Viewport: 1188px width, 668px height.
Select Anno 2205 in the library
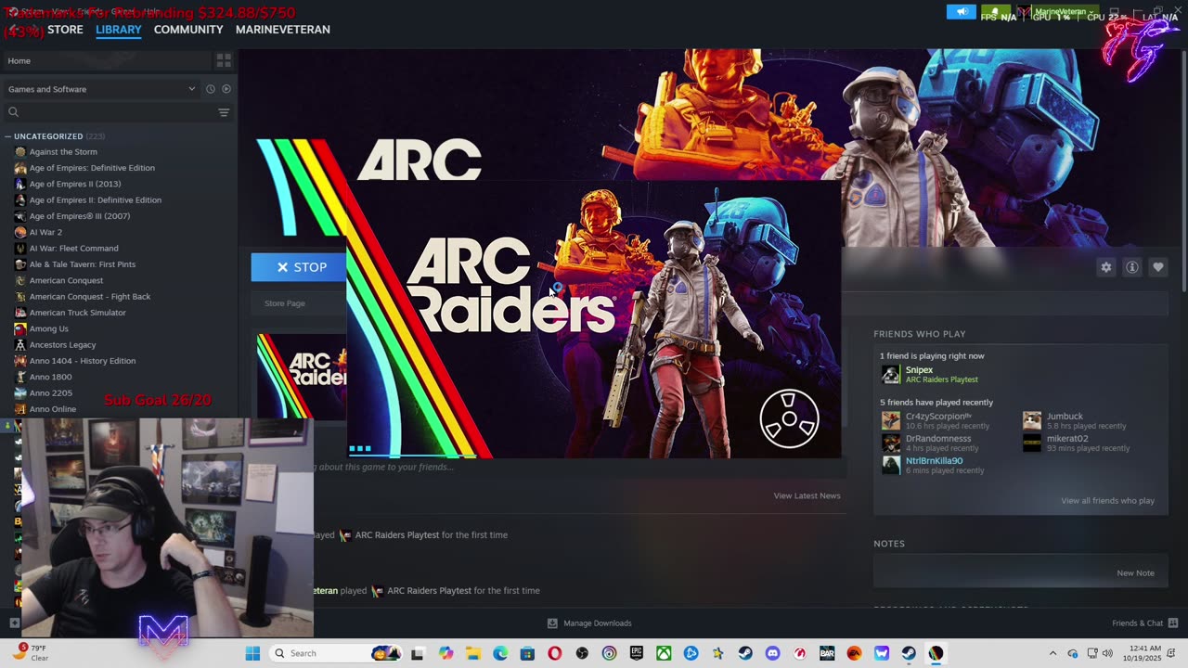pyautogui.click(x=50, y=392)
